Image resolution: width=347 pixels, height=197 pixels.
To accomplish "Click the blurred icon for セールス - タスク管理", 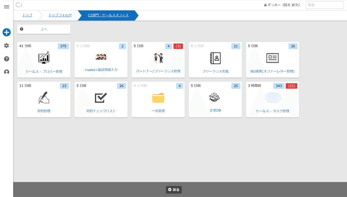I will click(273, 97).
